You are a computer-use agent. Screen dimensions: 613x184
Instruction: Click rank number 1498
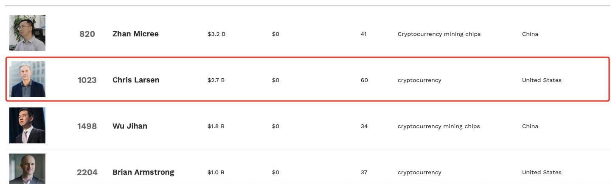pyautogui.click(x=87, y=126)
